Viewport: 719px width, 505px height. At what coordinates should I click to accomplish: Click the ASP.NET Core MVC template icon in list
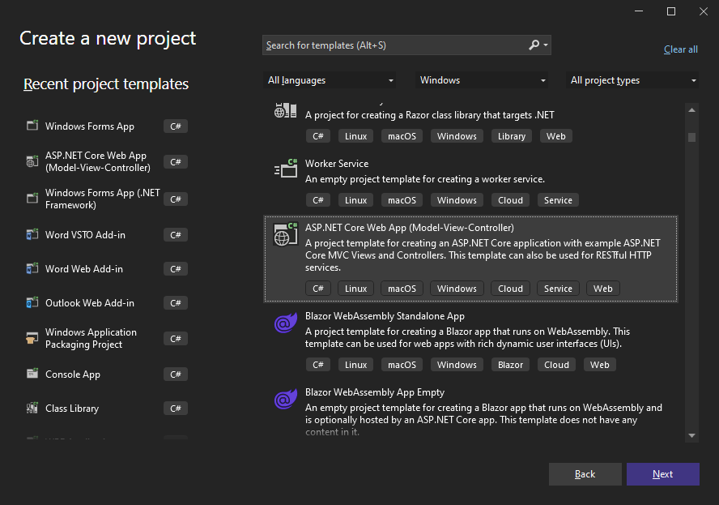[x=285, y=234]
